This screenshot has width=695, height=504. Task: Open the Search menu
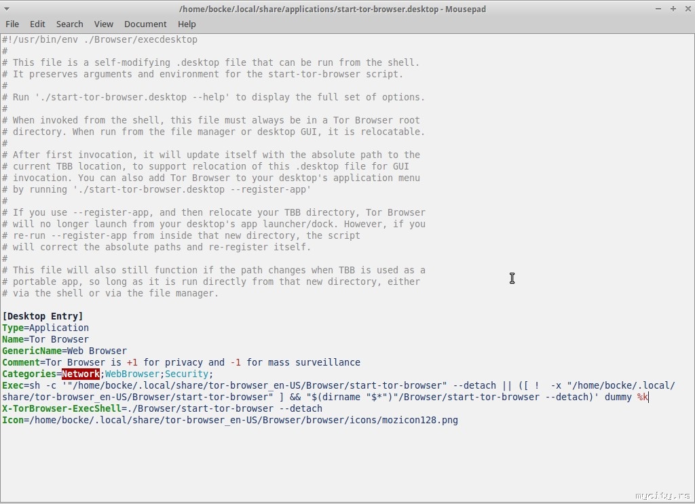point(70,24)
